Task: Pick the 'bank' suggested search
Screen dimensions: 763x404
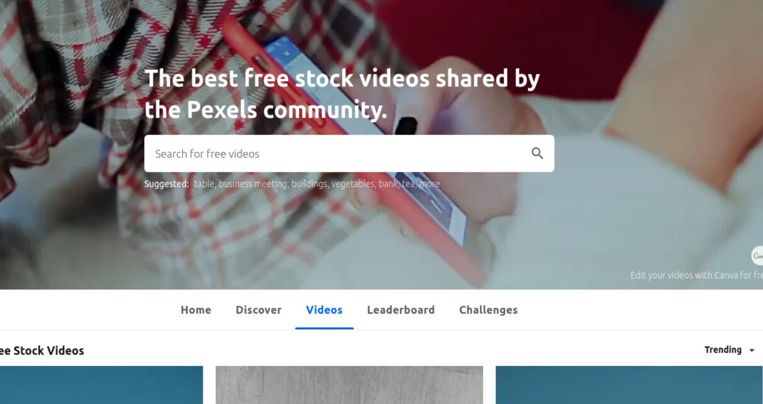Action: [388, 184]
